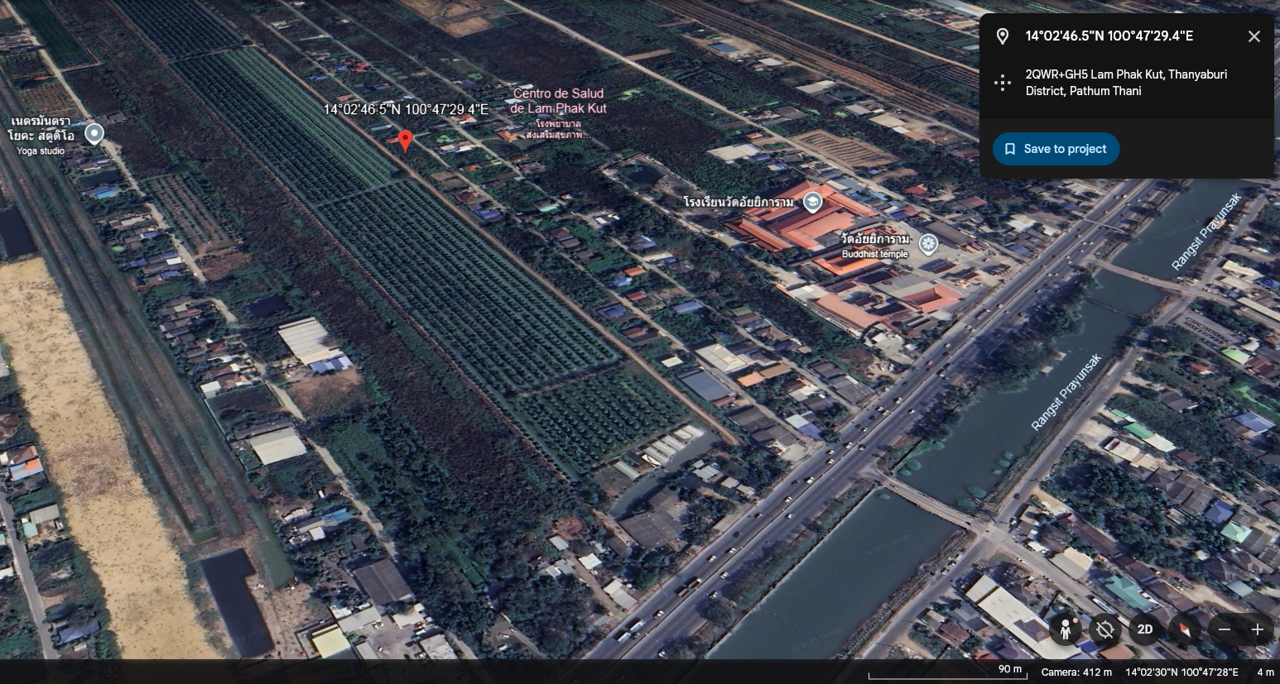Click the plus code dots icon
The image size is (1280, 684).
pyautogui.click(x=1003, y=82)
